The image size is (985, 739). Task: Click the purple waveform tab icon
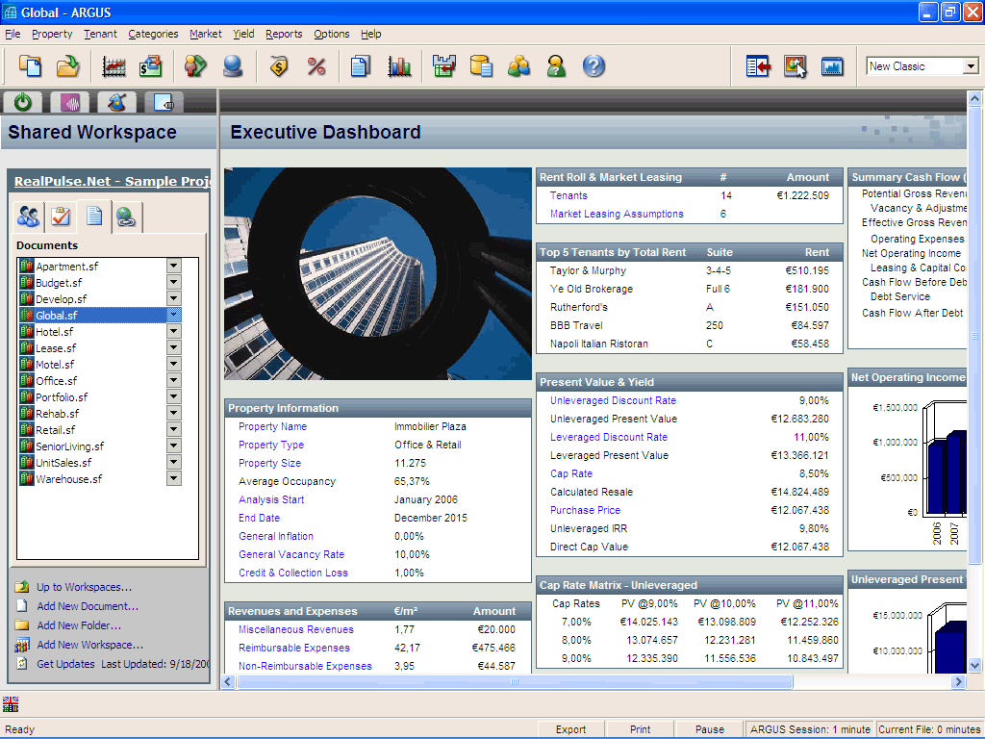pyautogui.click(x=69, y=102)
